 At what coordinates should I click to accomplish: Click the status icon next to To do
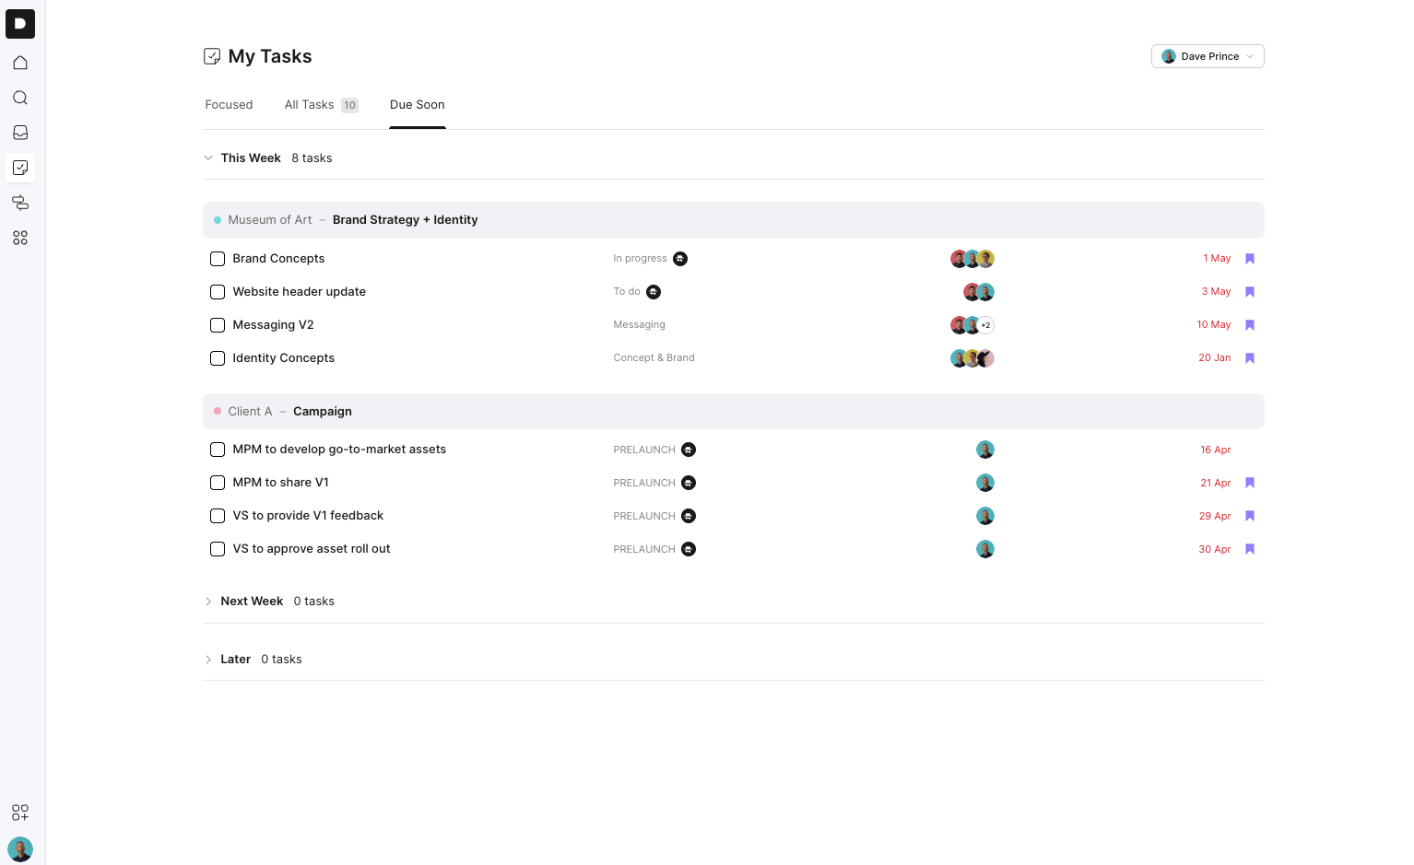click(654, 292)
